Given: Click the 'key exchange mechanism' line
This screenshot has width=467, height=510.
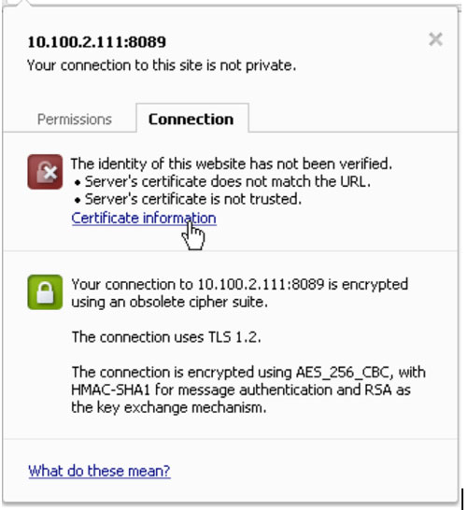Looking at the screenshot, I should pyautogui.click(x=169, y=407).
